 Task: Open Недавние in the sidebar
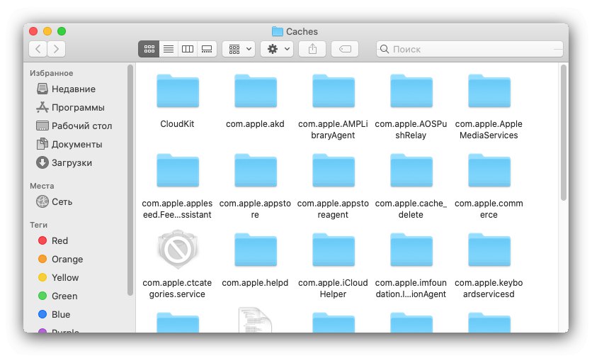pyautogui.click(x=66, y=89)
